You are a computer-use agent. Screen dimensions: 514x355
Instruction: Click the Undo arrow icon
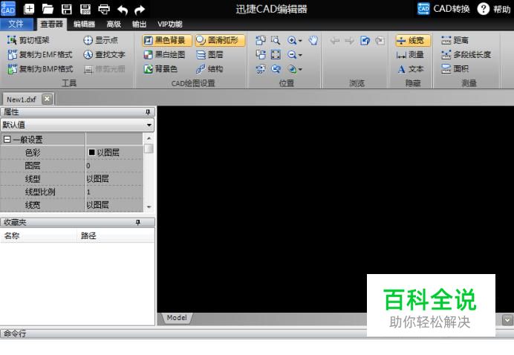[123, 10]
